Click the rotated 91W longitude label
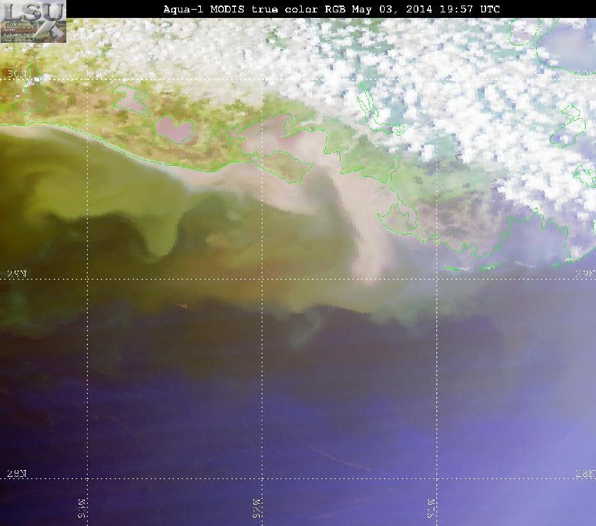This screenshot has width=596, height=526. click(432, 508)
